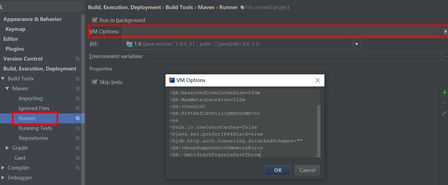The width and height of the screenshot is (448, 185).
Task: Click the -XX:SoftRefLRUPolicyMSPerMB=50 line
Action: coord(215,113)
